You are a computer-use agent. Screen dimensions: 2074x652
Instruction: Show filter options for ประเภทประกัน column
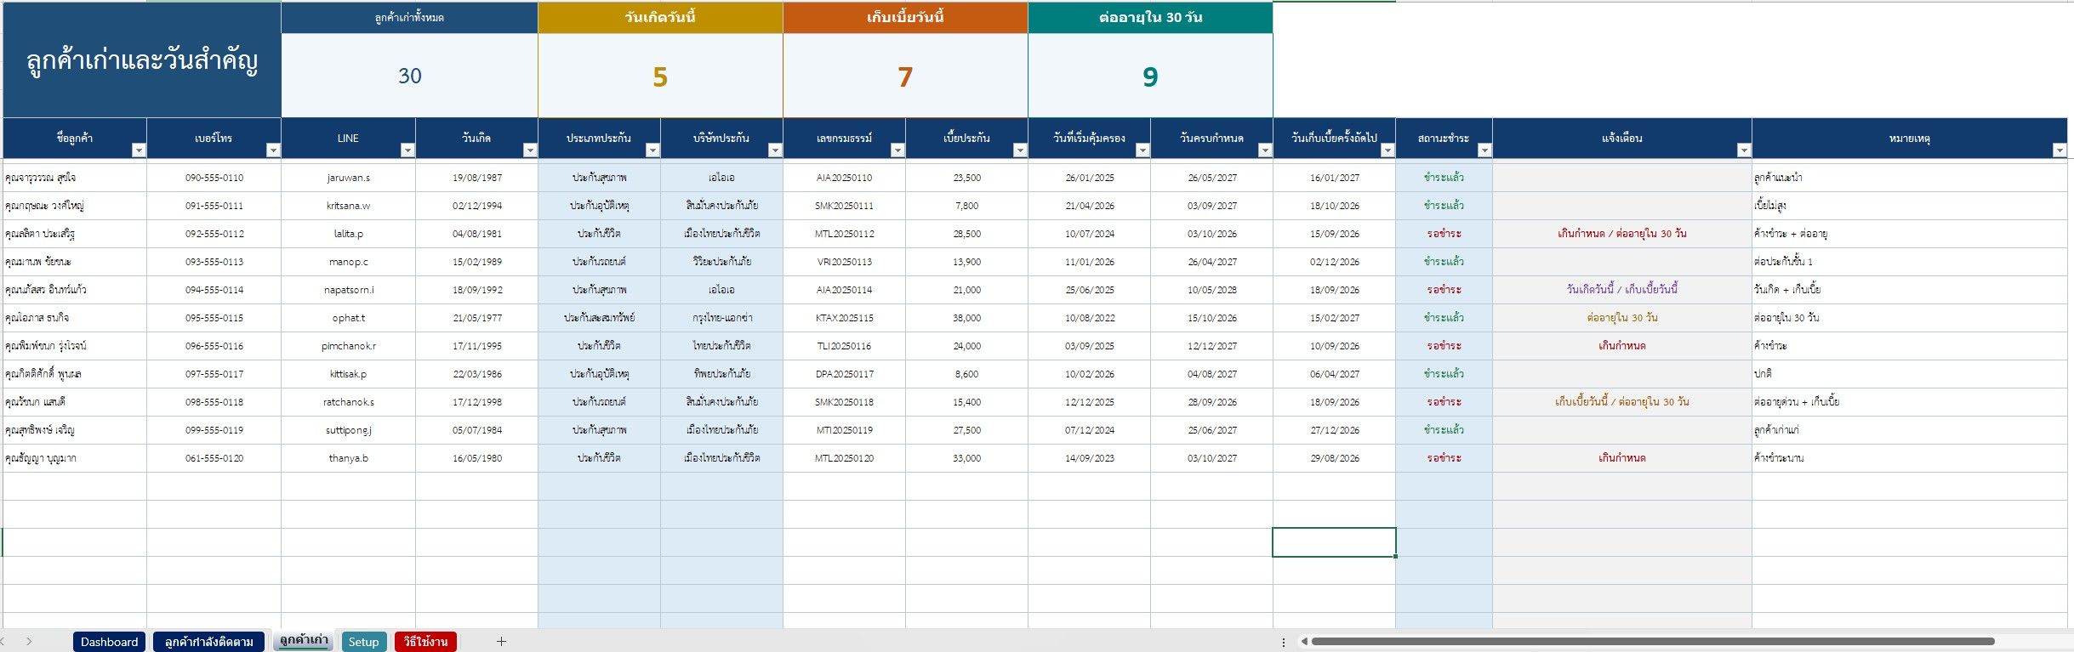click(x=652, y=150)
